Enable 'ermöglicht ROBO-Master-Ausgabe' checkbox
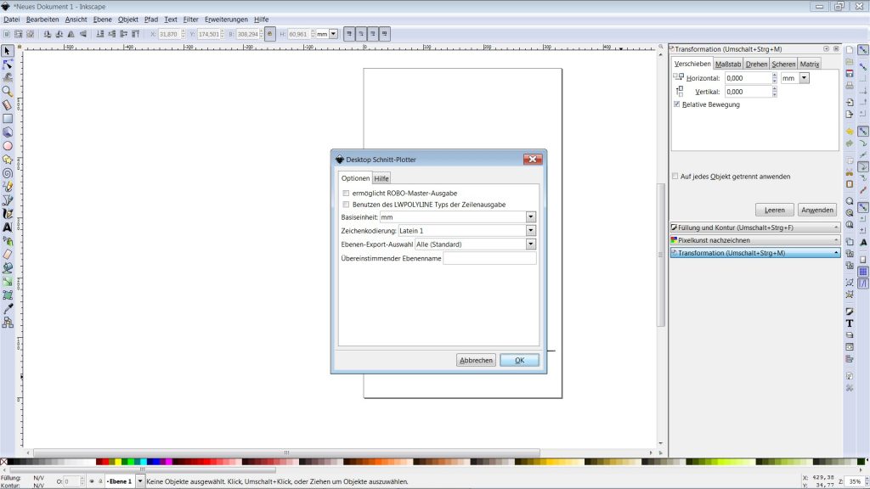 (346, 194)
